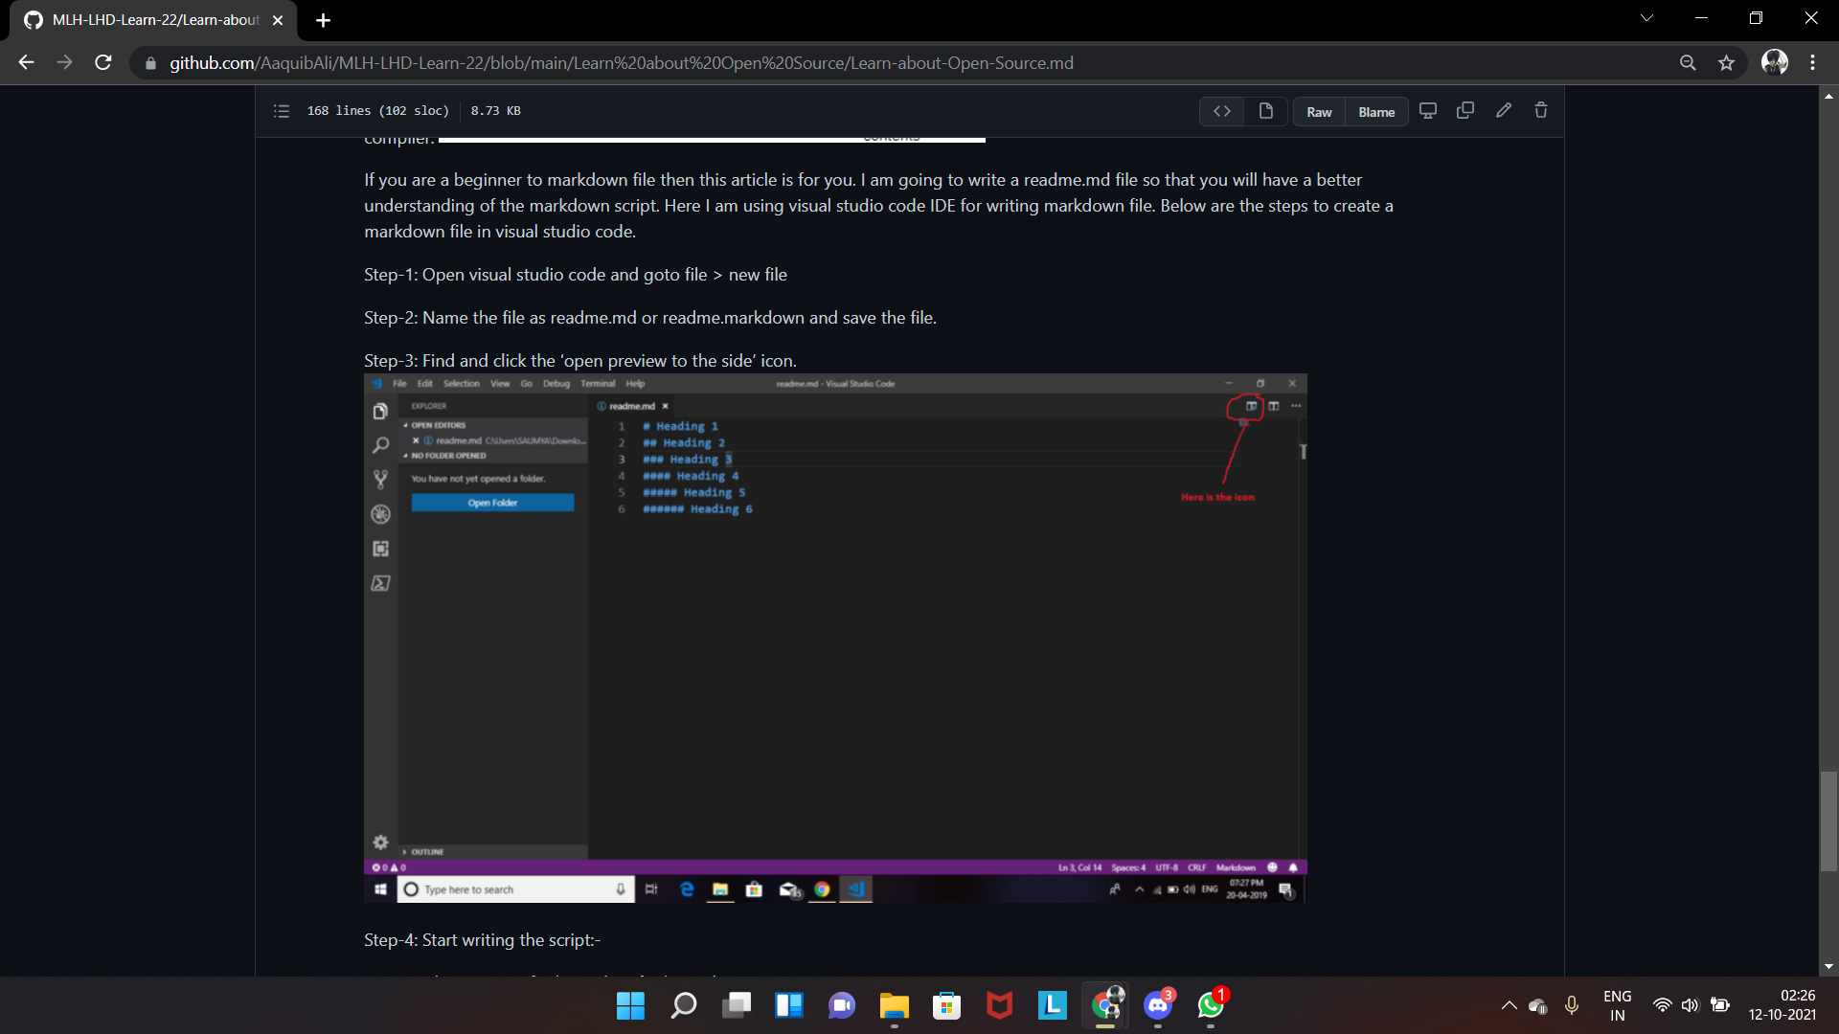Reload the current GitHub page
The width and height of the screenshot is (1839, 1034).
click(103, 63)
